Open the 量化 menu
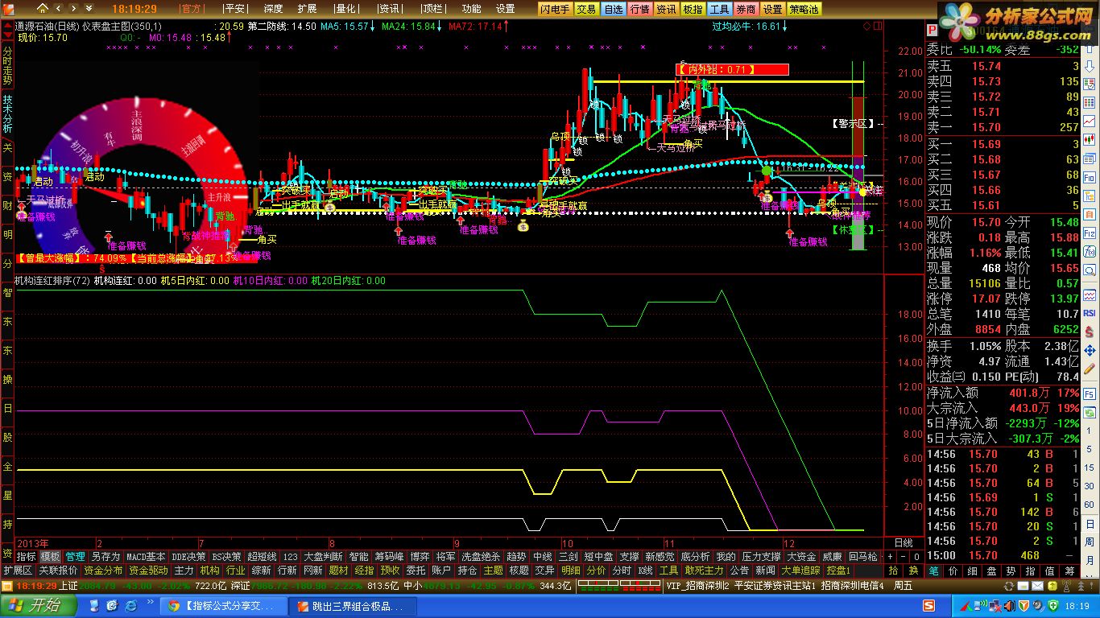1100x618 pixels. (345, 9)
